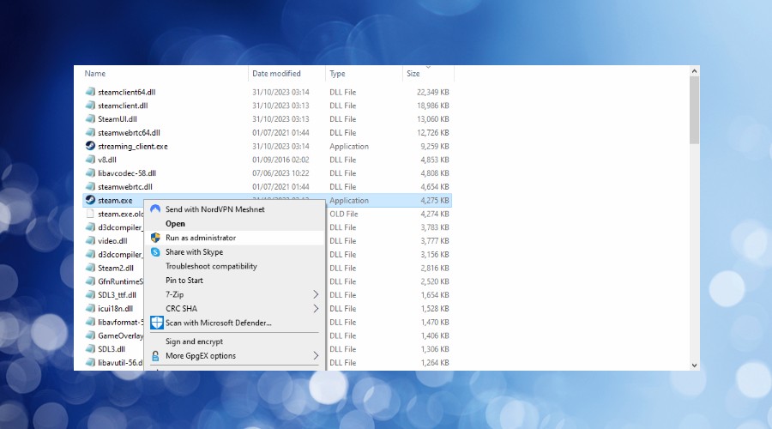Select the video.dll file name

(112, 241)
